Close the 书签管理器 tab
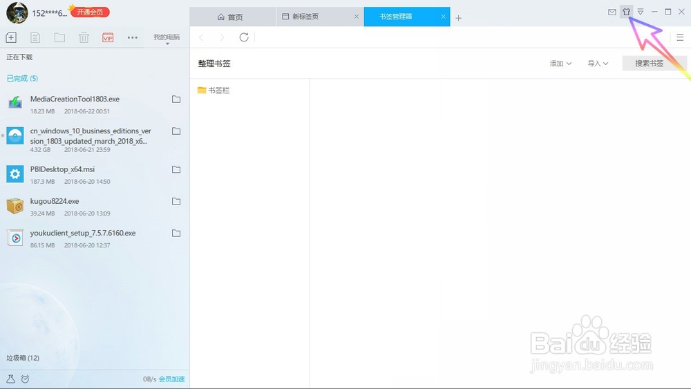The width and height of the screenshot is (691, 389). (443, 17)
